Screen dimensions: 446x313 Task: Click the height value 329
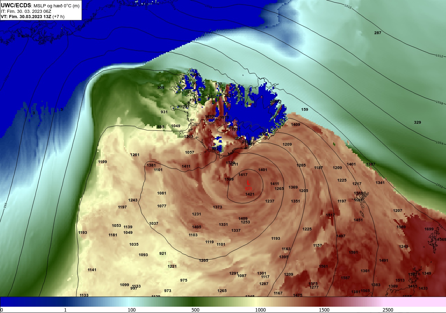click(417, 122)
